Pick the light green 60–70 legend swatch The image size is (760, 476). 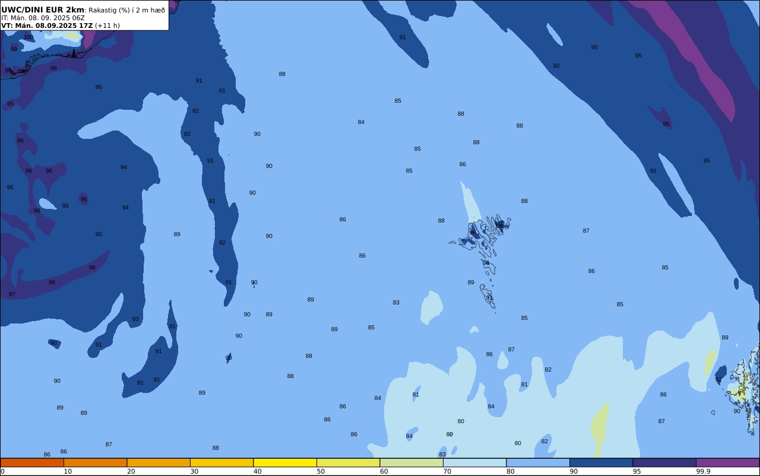(411, 462)
